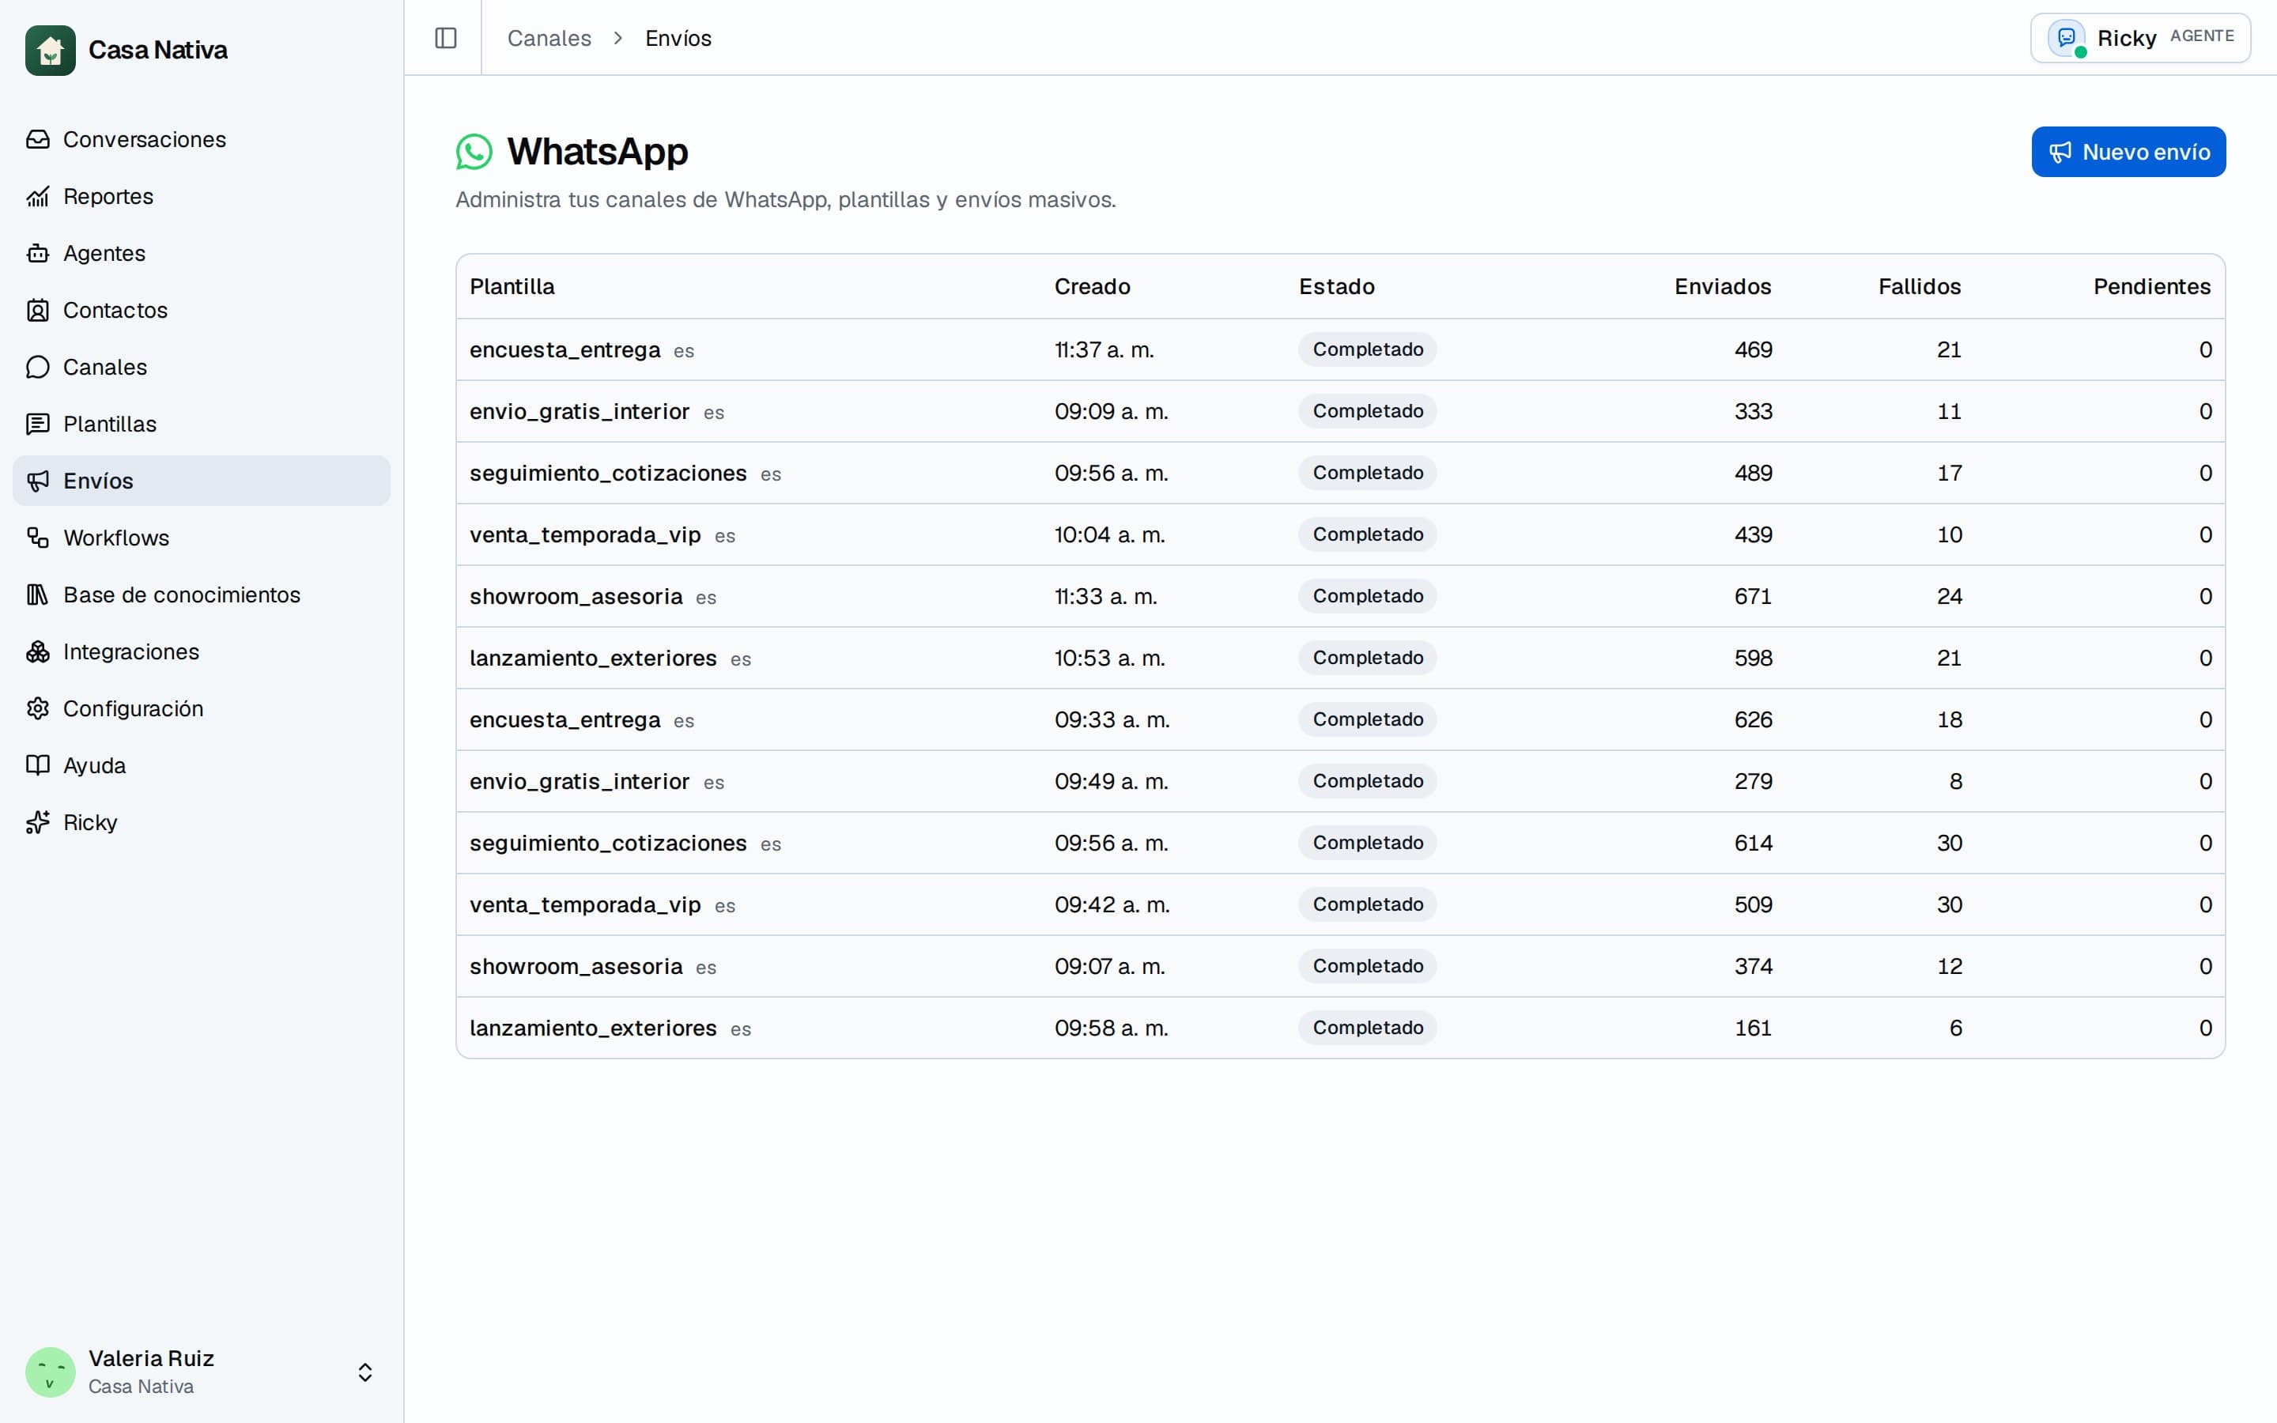
Task: Click the Estado column header
Action: point(1337,286)
